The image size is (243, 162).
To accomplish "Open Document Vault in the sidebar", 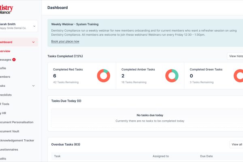I will pos(9,131).
